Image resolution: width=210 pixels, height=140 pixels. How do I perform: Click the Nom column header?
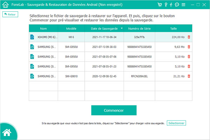point(43,28)
